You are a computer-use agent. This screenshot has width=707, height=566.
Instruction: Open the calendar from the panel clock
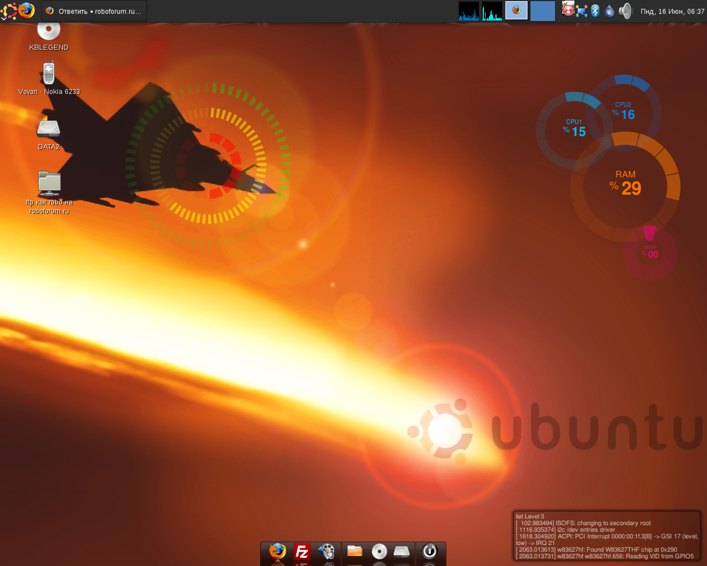pyautogui.click(x=672, y=11)
